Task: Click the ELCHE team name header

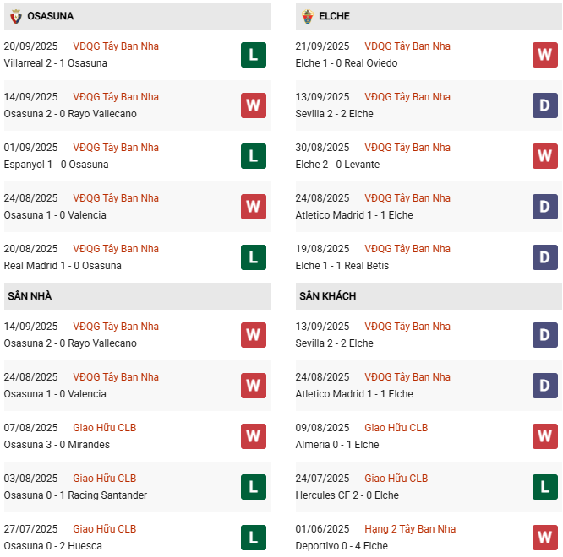Action: point(335,16)
